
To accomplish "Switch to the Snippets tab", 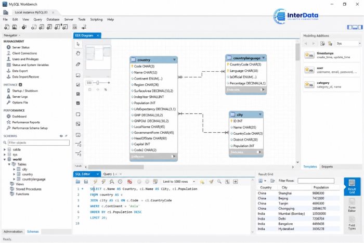I will (x=327, y=167).
